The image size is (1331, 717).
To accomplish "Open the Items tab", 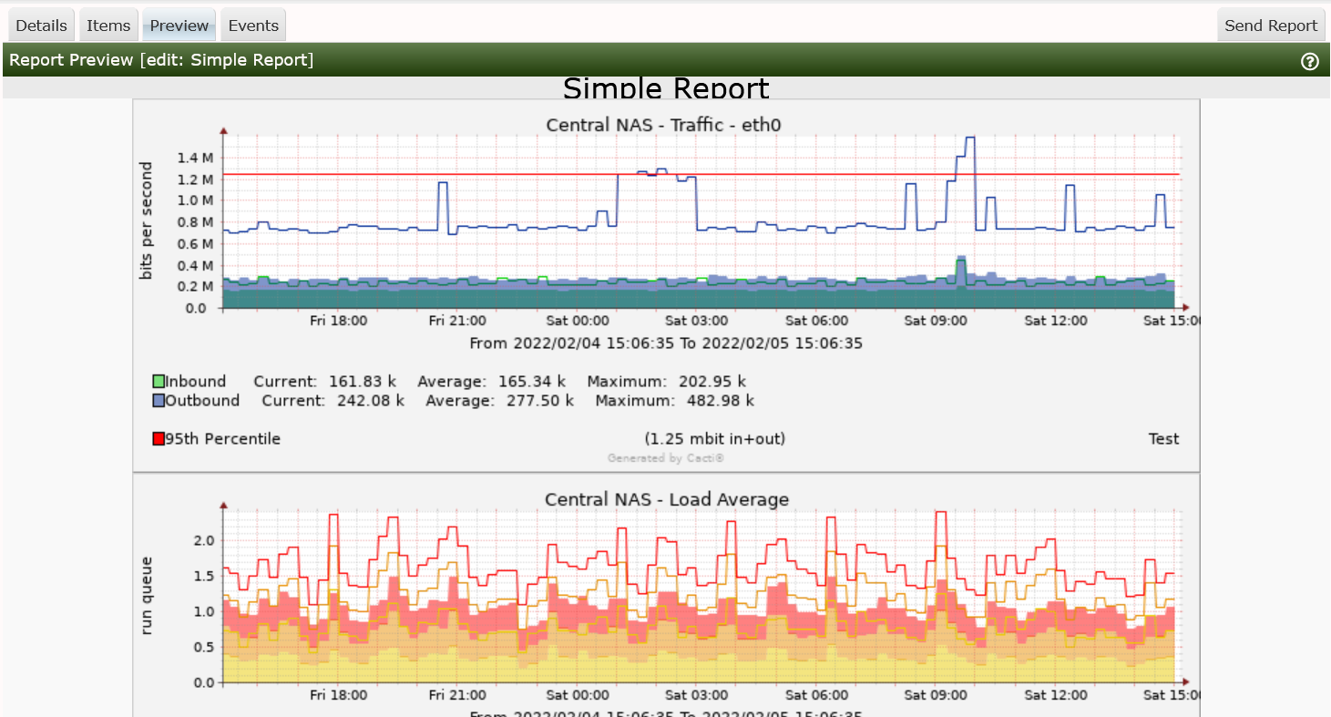I will click(x=108, y=26).
